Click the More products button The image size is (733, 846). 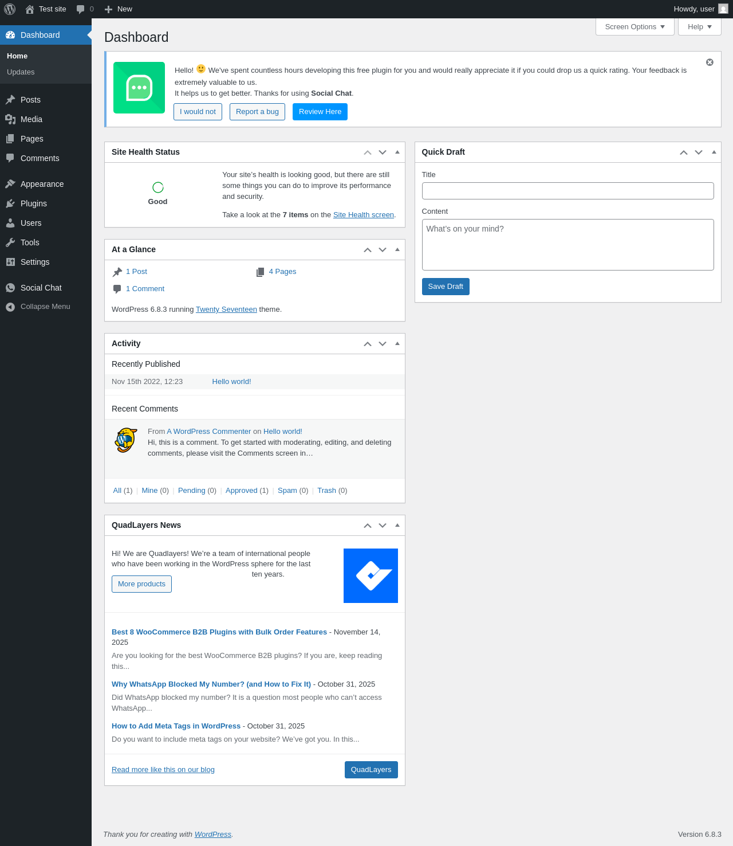(x=141, y=584)
